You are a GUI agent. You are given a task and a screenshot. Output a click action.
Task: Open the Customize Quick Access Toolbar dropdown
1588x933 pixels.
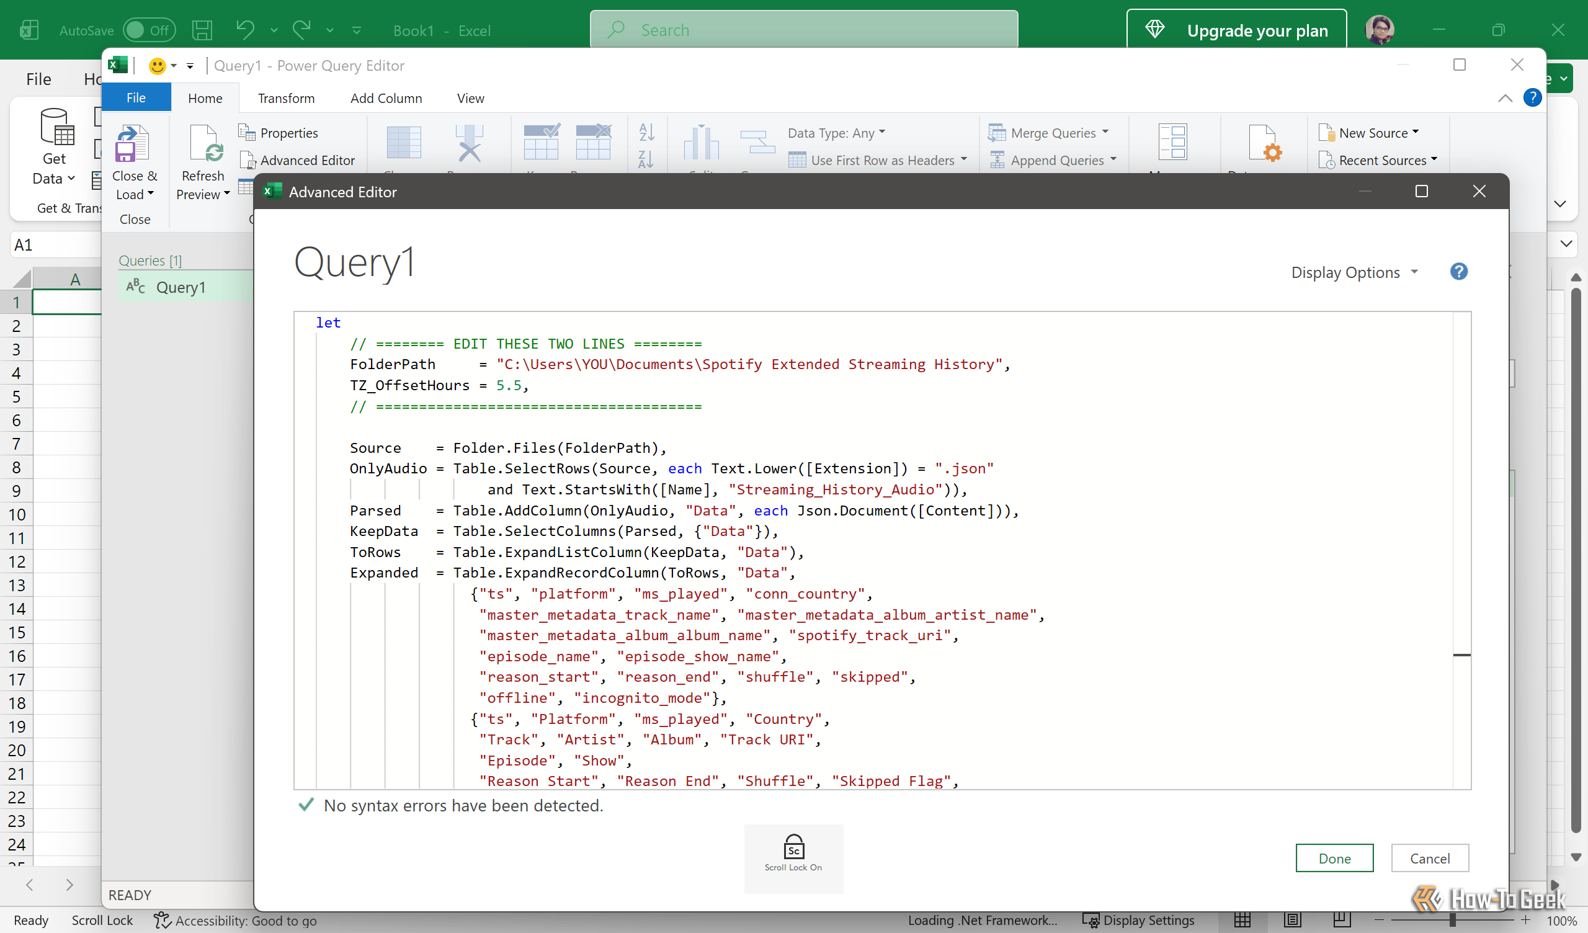pos(357,30)
